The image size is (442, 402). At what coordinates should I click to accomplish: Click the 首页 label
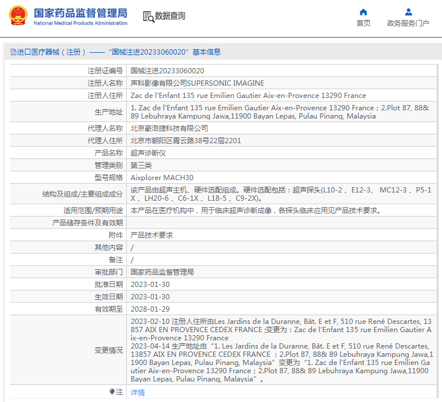363,23
